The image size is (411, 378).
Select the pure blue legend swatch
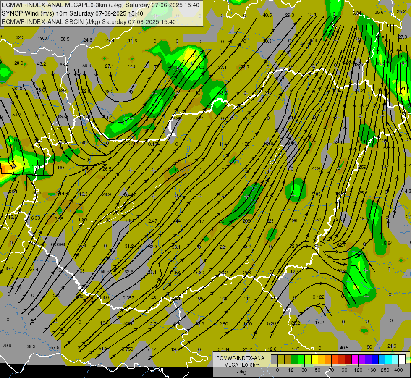[x=375, y=359]
